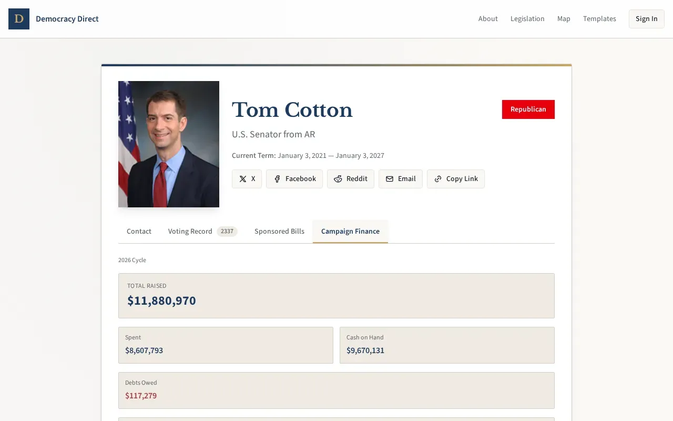
Task: Browse Templates from the navigation bar
Action: 599,18
